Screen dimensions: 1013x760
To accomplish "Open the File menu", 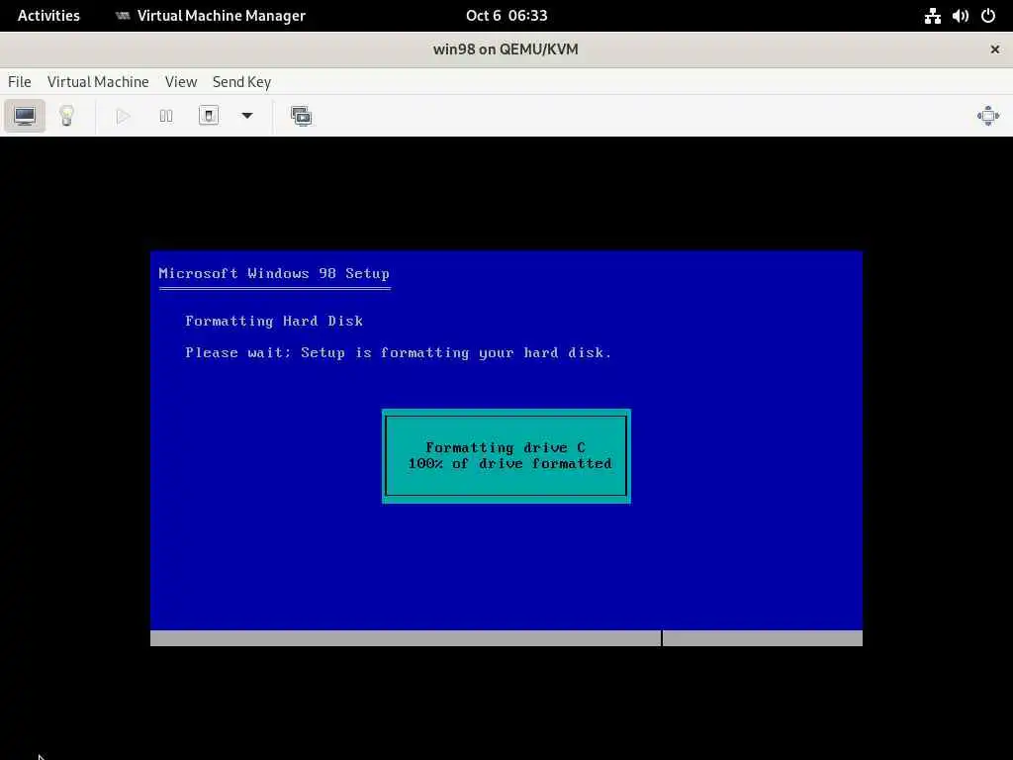I will tap(20, 82).
